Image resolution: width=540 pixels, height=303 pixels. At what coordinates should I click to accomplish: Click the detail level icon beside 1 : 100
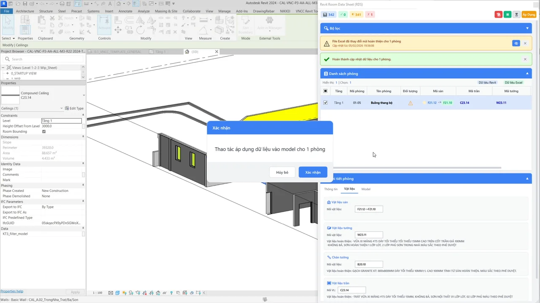[x=111, y=293]
